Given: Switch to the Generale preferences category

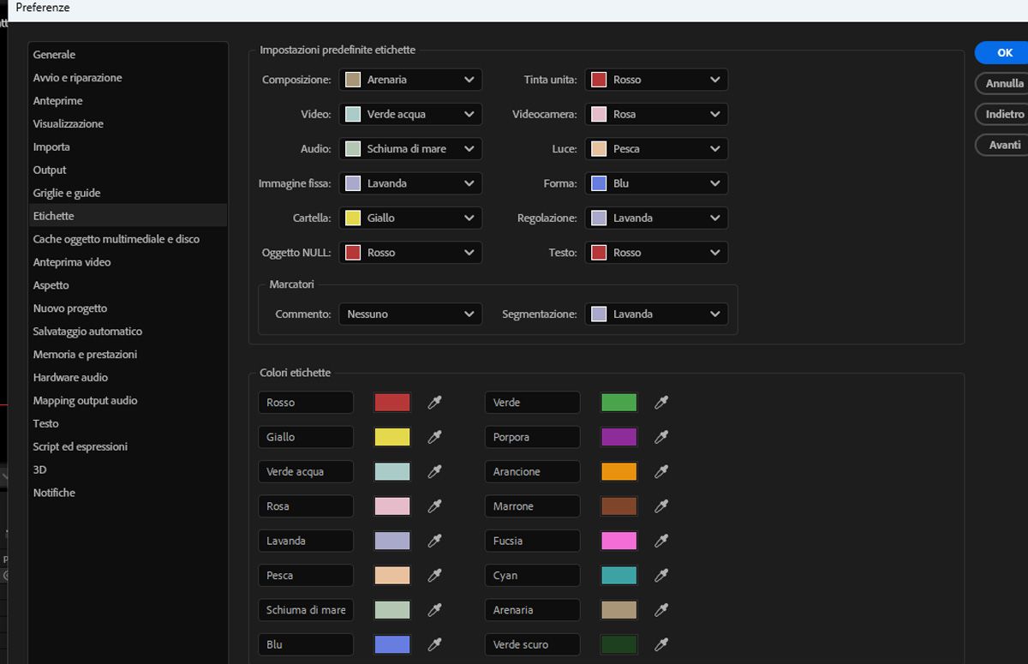Looking at the screenshot, I should tap(54, 54).
